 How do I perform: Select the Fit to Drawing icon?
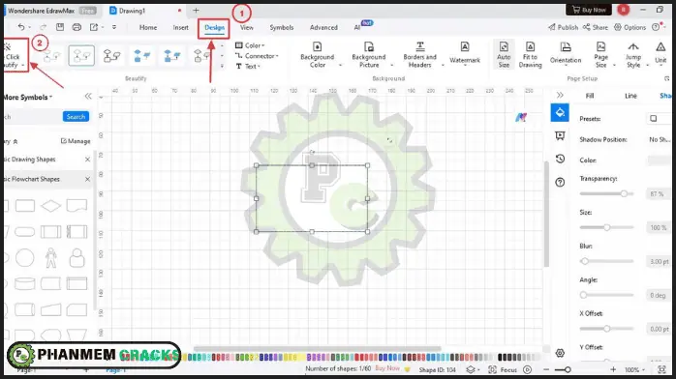tap(531, 46)
